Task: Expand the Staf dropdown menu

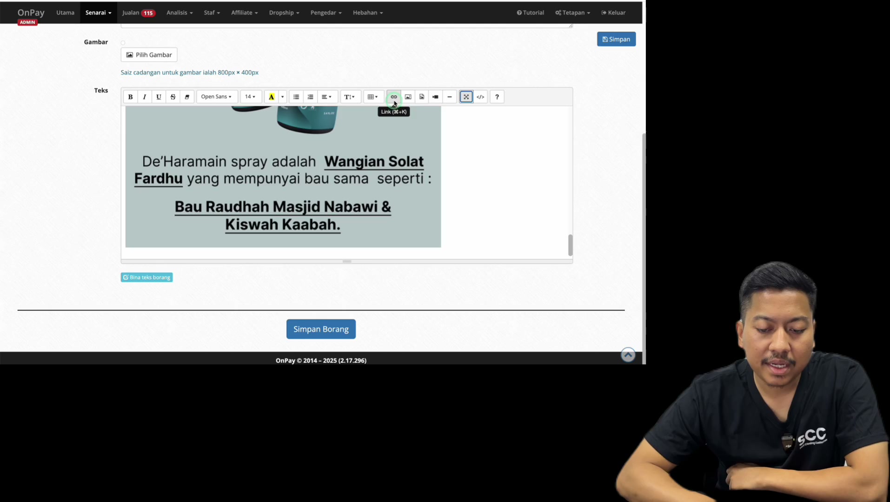Action: pos(212,13)
